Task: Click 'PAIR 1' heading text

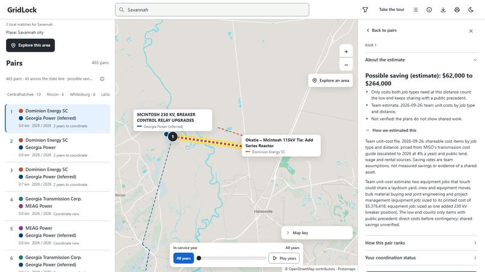Action: (x=371, y=45)
